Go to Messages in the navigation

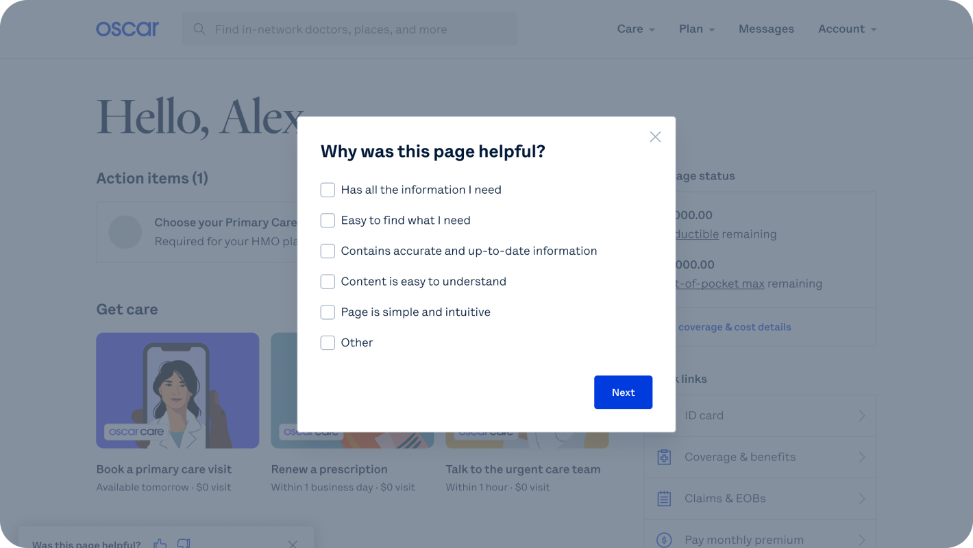pos(766,29)
